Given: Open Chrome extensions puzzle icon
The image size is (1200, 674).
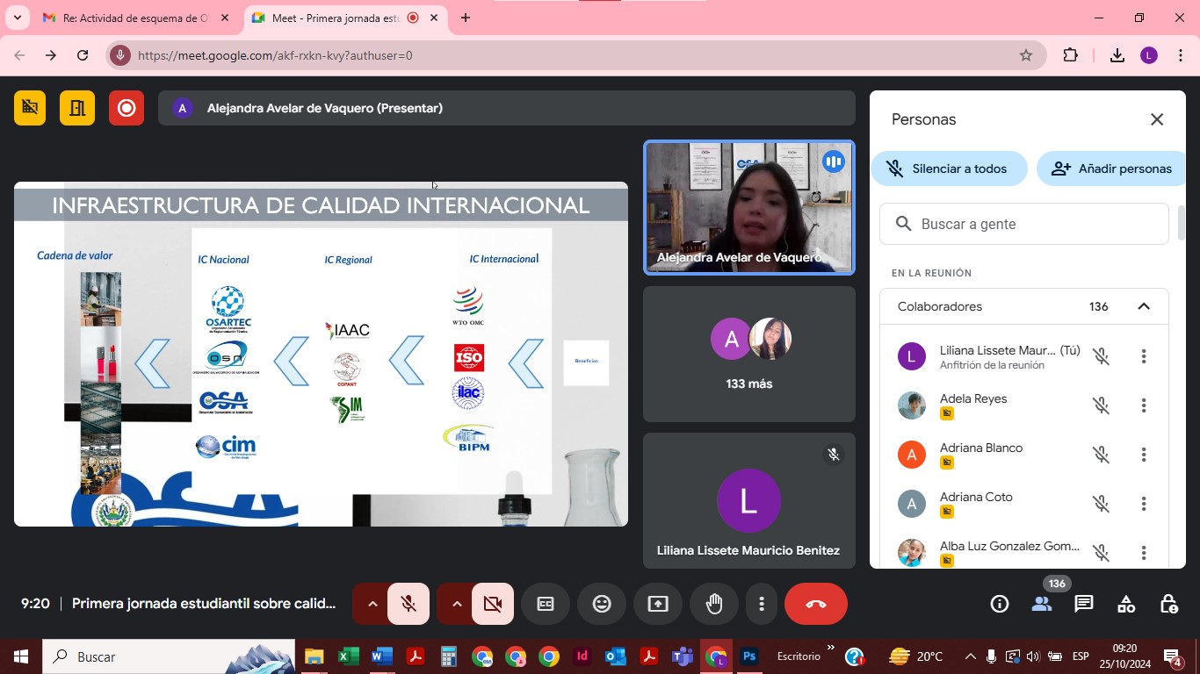Looking at the screenshot, I should tap(1070, 55).
